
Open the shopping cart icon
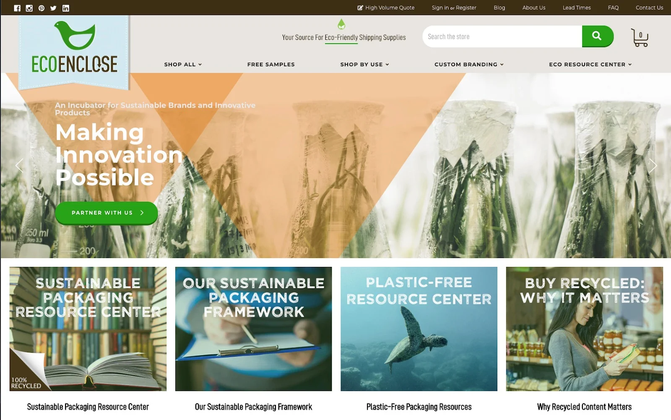pyautogui.click(x=640, y=38)
